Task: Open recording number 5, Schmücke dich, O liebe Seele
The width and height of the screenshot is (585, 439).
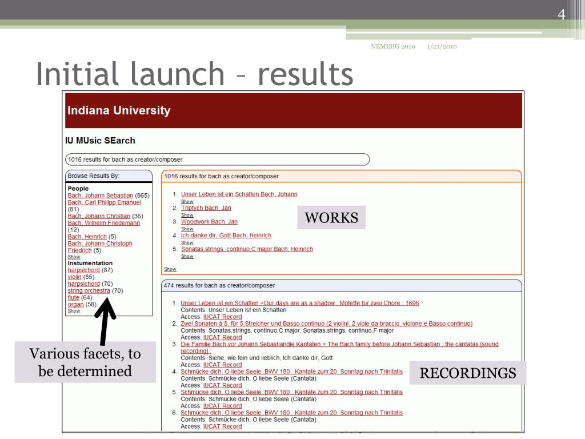Action: pos(292,392)
